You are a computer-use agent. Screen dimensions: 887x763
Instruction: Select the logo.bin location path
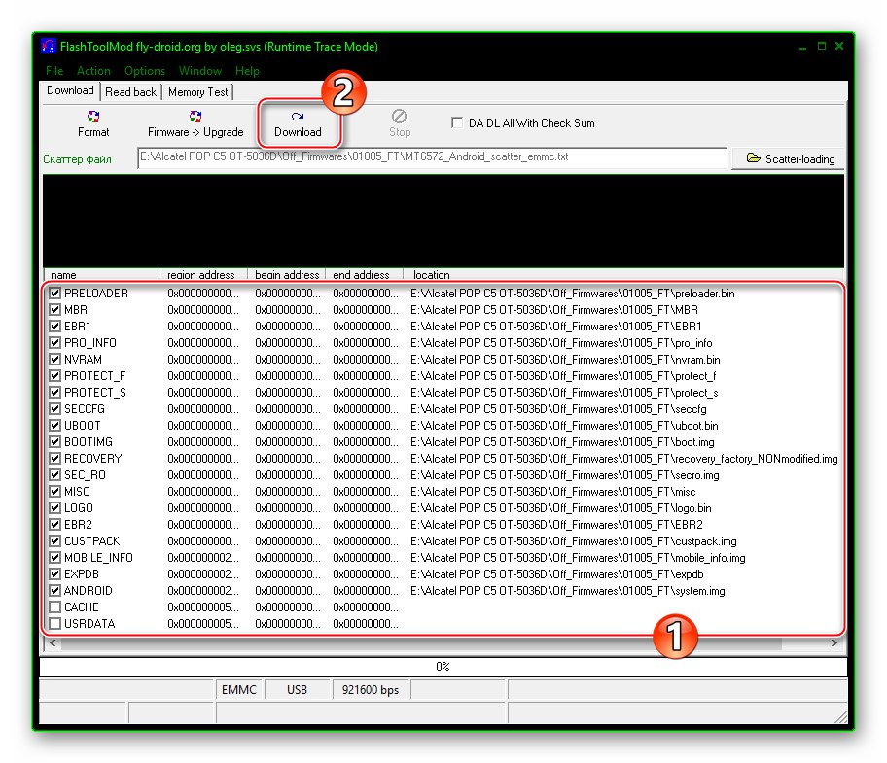pyautogui.click(x=560, y=508)
